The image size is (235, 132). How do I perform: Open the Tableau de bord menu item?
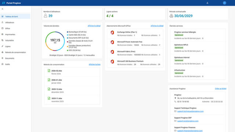click(15, 16)
